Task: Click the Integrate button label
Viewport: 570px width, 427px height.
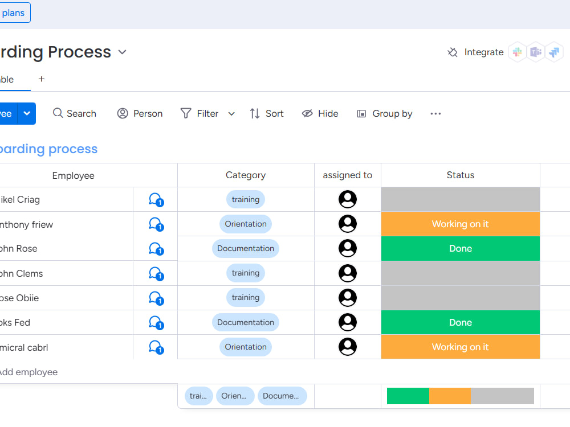Action: coord(484,52)
